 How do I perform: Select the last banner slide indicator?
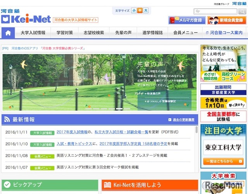click(127, 109)
